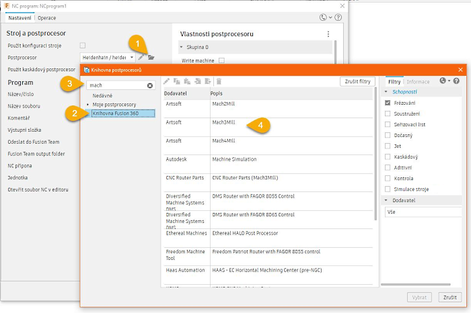
Task: Click the clock icon in NC program window
Action: pos(323,17)
